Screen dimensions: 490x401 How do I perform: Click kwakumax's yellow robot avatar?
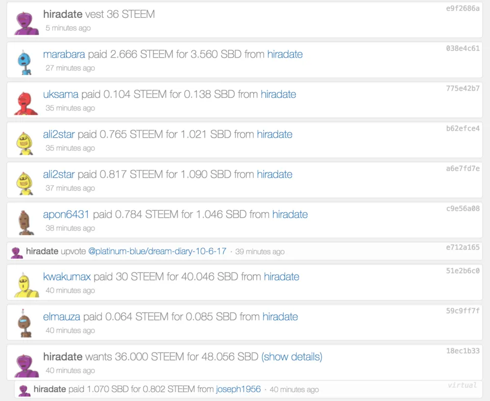tap(26, 284)
